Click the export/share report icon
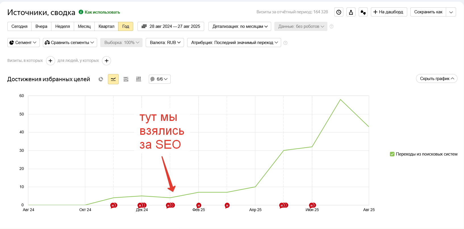The image size is (464, 229). coord(351,12)
